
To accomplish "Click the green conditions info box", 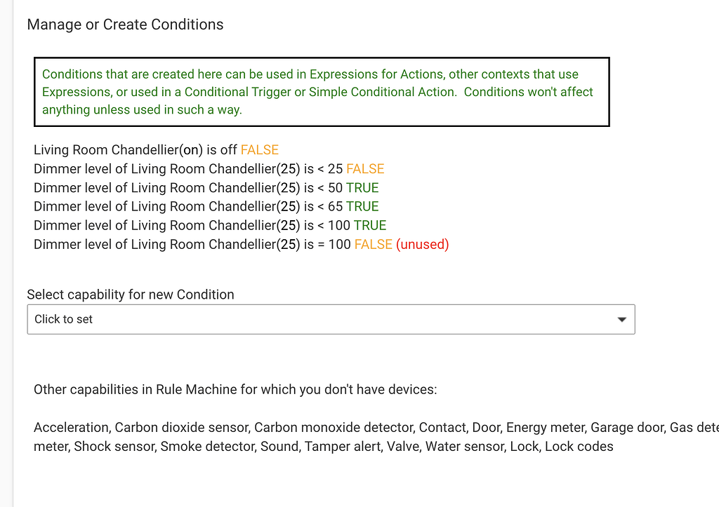I will click(321, 92).
